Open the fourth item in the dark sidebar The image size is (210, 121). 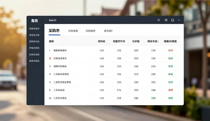34,48
